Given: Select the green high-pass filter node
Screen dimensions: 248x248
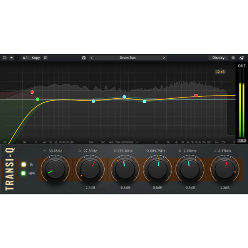Looking at the screenshot, I should (x=38, y=99).
